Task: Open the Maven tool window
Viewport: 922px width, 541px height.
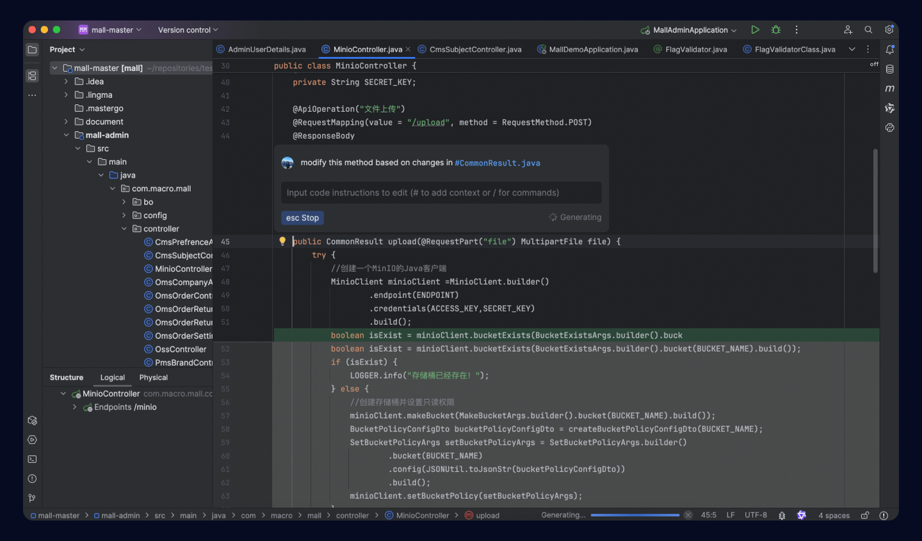Action: click(x=889, y=88)
